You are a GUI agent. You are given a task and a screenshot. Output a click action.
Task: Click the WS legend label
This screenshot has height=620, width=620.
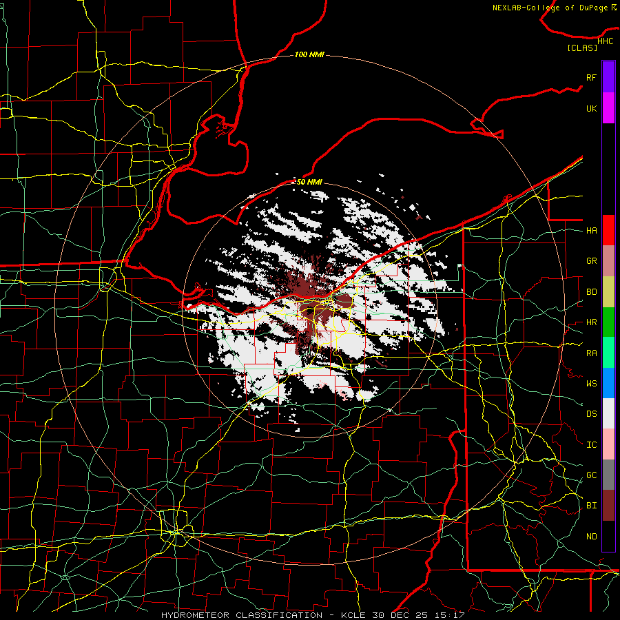pyautogui.click(x=591, y=384)
